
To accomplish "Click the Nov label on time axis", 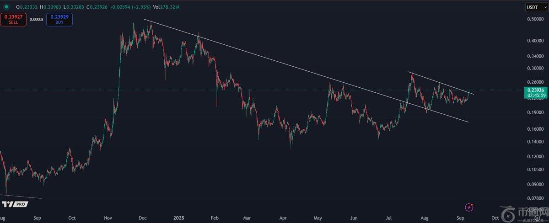I will click(108, 218).
